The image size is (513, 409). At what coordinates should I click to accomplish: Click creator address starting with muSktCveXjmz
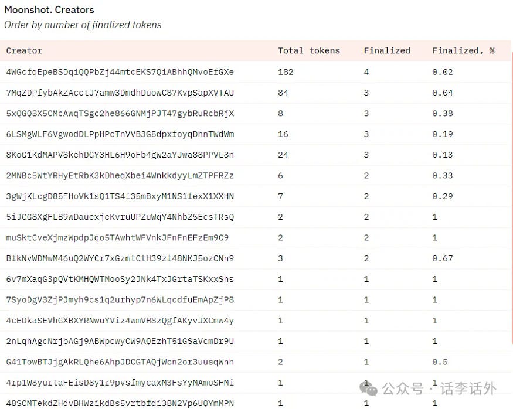pos(117,238)
